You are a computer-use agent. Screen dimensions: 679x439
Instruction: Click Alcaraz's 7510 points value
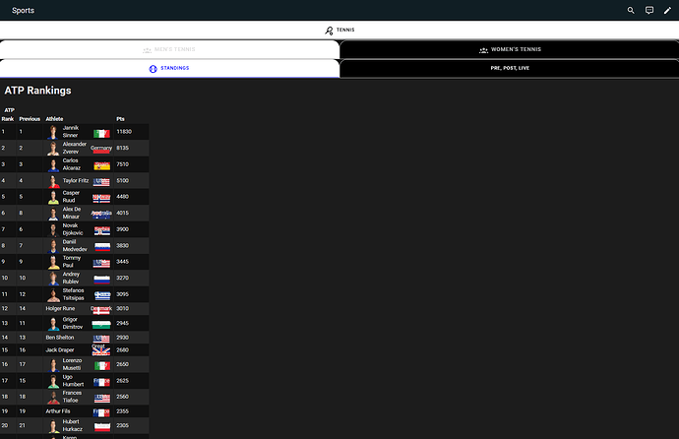pyautogui.click(x=123, y=164)
